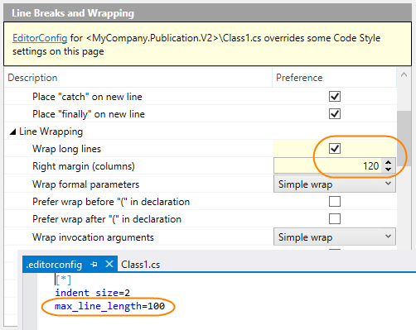Click the Line Breaks and Wrapping title

(x=73, y=13)
